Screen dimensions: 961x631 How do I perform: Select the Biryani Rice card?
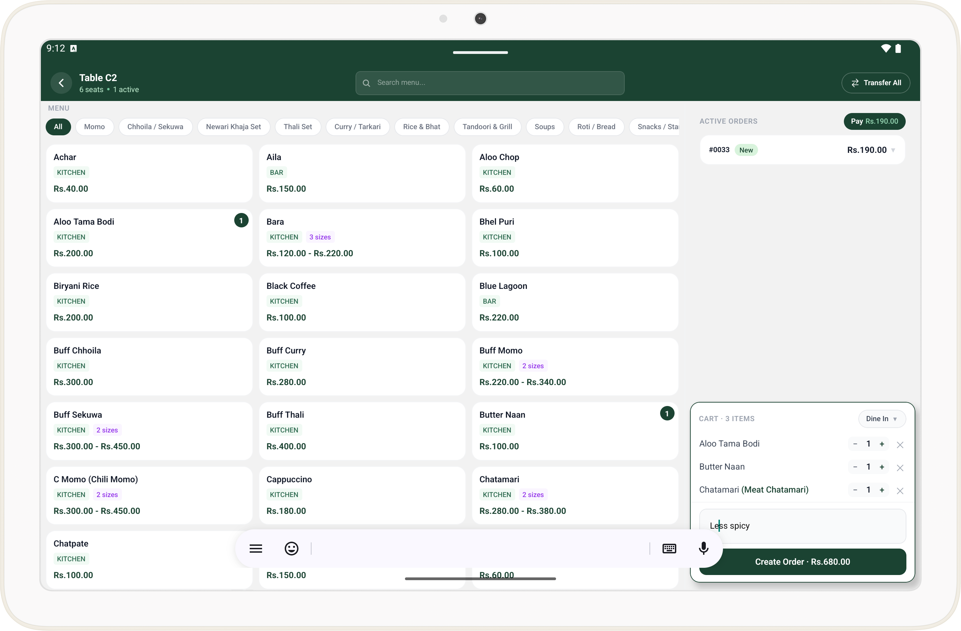pyautogui.click(x=149, y=302)
